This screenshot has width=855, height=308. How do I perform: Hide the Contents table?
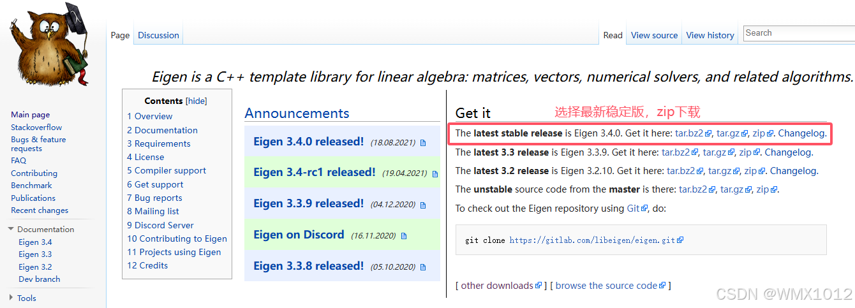196,101
